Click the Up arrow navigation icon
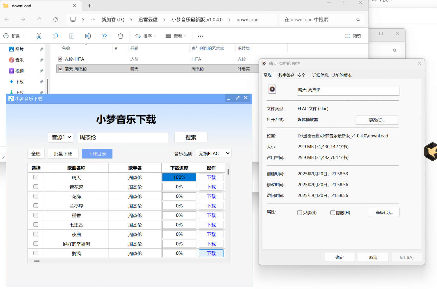The height and width of the screenshot is (289, 437). click(39, 20)
